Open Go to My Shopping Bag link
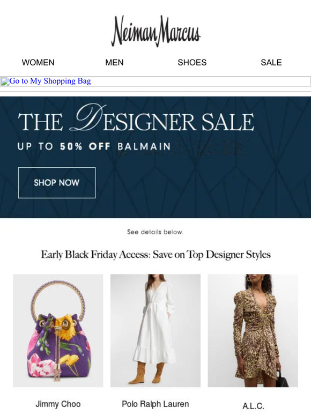The height and width of the screenshot is (415, 311). point(50,81)
